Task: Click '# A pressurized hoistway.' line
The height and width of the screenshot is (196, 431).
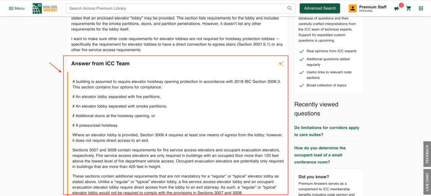Action: [x=96, y=125]
